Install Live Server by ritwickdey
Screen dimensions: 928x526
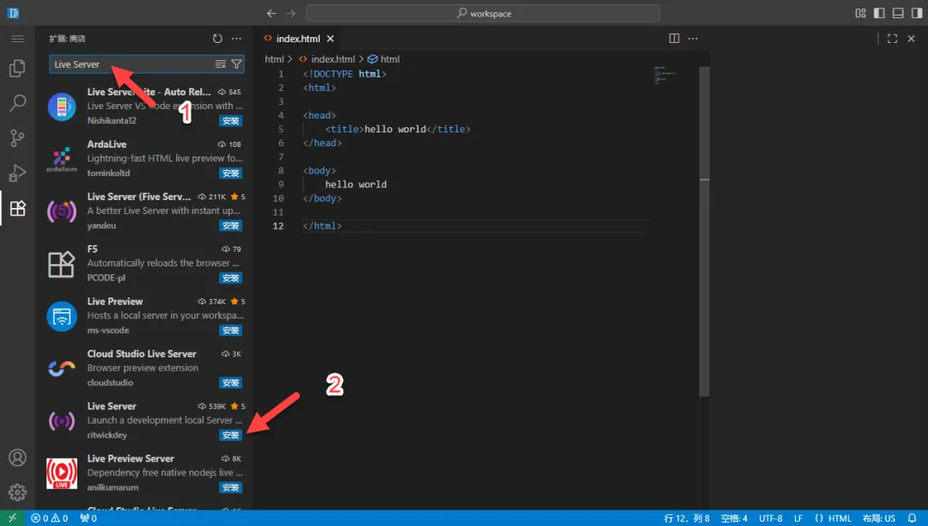coord(230,436)
